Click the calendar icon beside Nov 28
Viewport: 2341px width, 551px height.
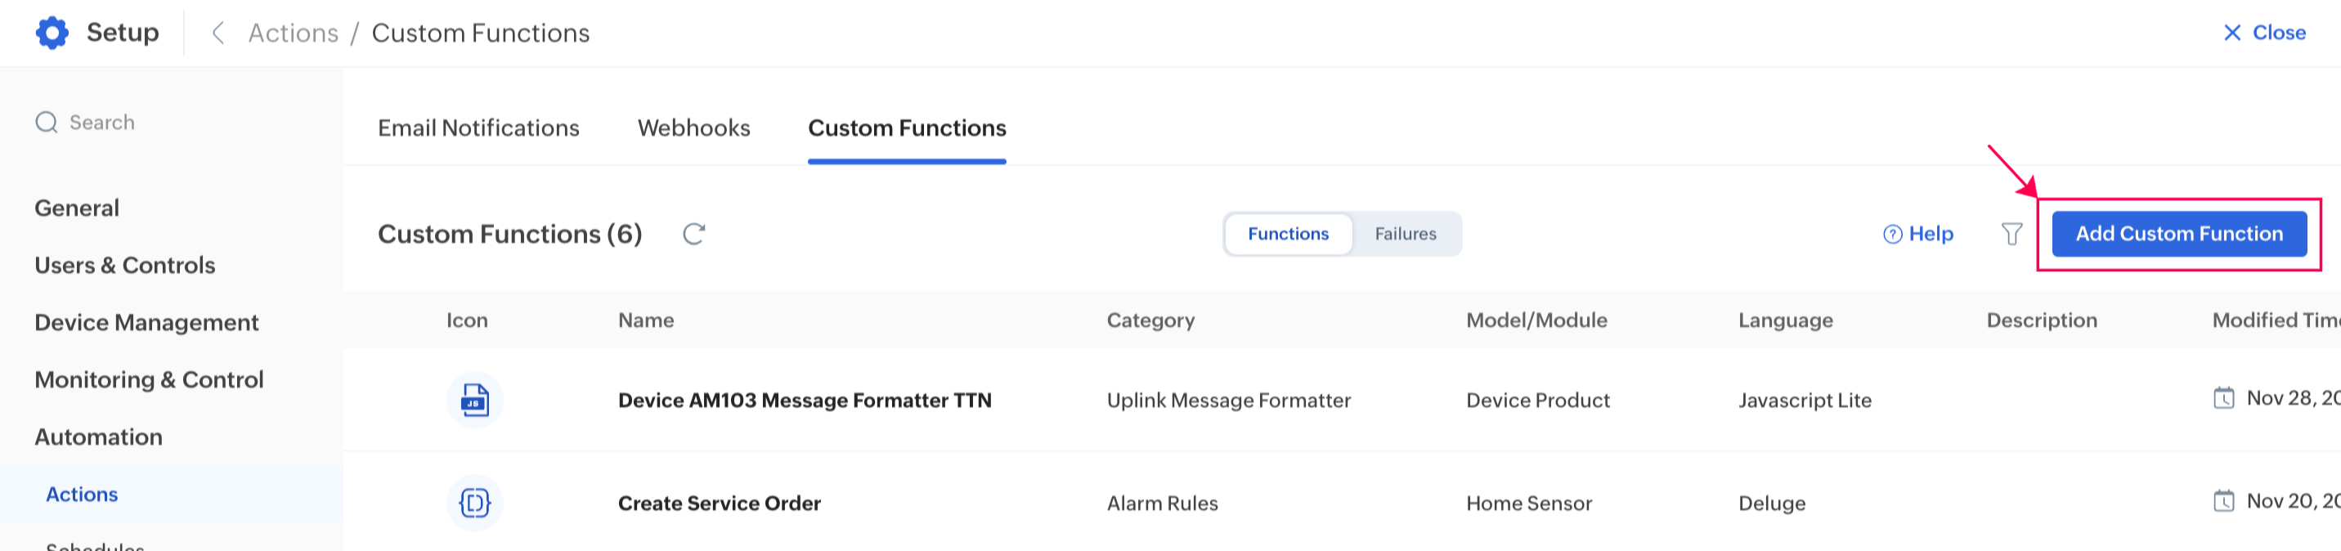coord(2223,398)
